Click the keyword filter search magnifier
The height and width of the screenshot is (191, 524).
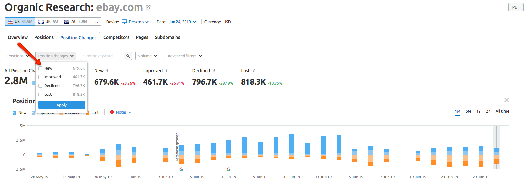pyautogui.click(x=128, y=56)
